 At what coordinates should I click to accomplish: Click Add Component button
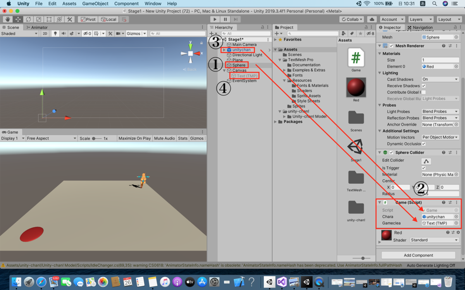418,255
